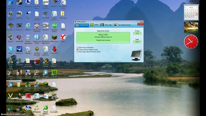Enable Run Fraps when Windows starts
This screenshot has width=206, height=116.
77,52
